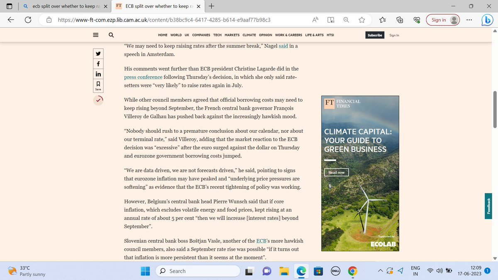Save article with bookmark icon
This screenshot has height=280, width=498.
pyautogui.click(x=98, y=85)
